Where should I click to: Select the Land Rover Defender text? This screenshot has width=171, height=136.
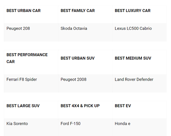coord(134,79)
